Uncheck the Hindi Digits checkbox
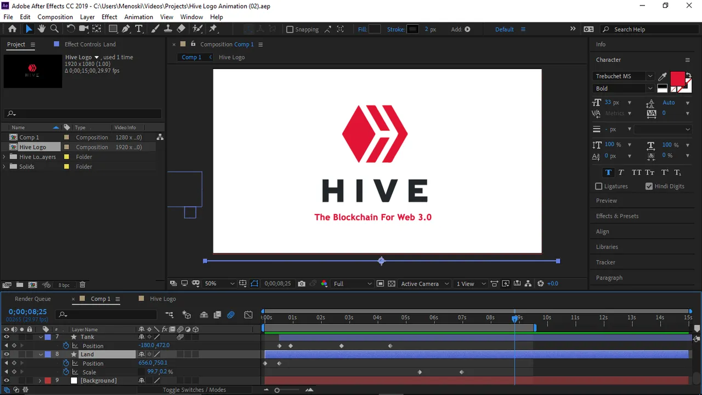This screenshot has height=395, width=702. pyautogui.click(x=649, y=187)
